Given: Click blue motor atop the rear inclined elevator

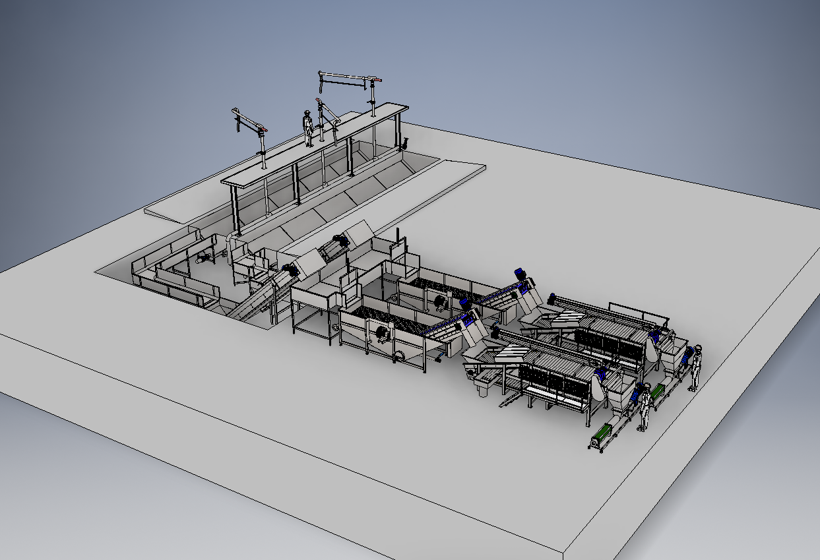Looking at the screenshot, I should [x=519, y=274].
